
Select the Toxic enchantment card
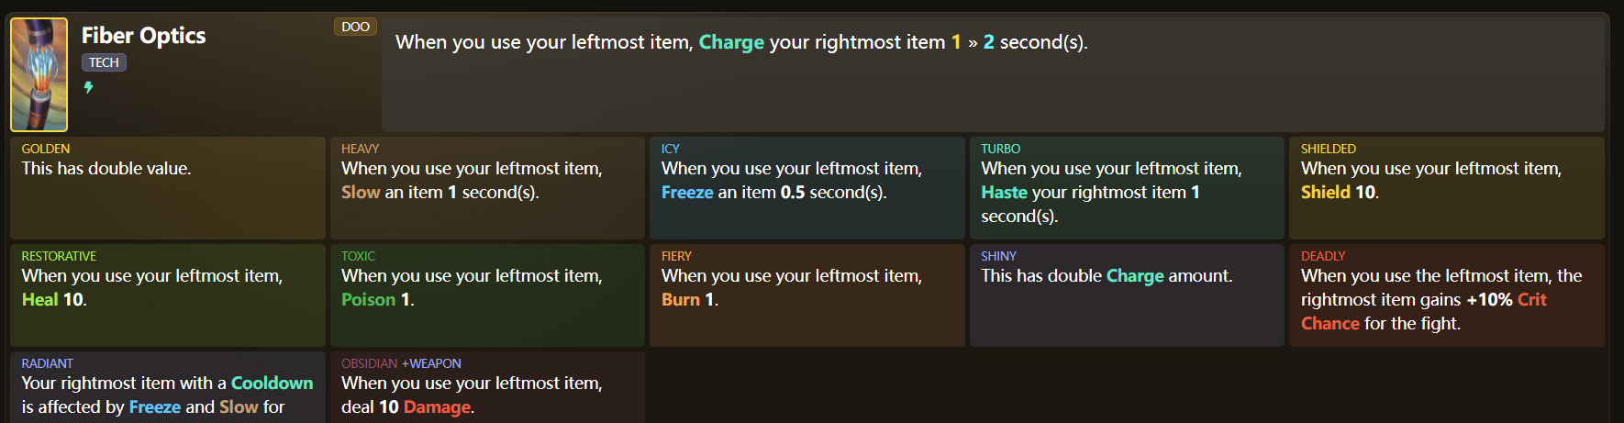point(487,295)
